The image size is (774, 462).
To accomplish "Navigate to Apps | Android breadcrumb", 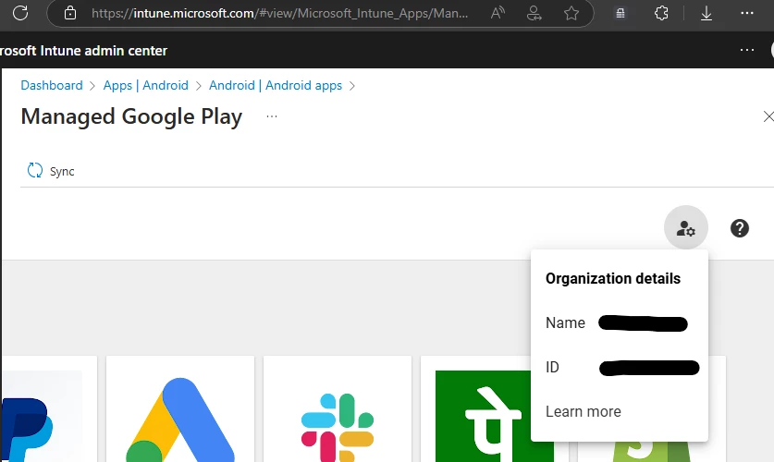I will click(x=145, y=85).
